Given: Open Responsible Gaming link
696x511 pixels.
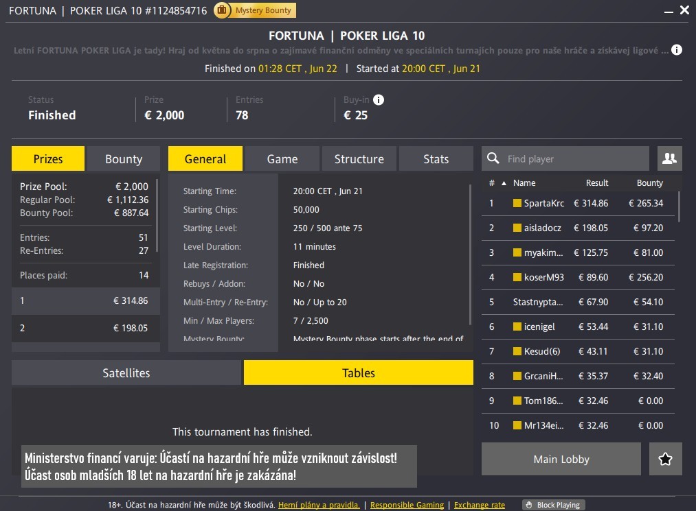Looking at the screenshot, I should [407, 505].
